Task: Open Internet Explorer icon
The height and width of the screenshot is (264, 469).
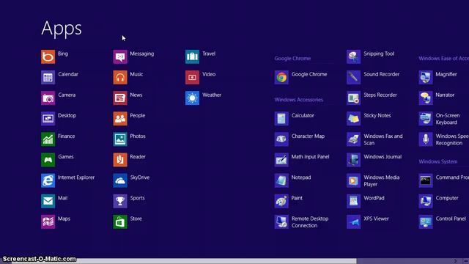Action: pos(48,181)
